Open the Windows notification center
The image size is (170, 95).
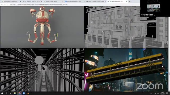click(167, 93)
